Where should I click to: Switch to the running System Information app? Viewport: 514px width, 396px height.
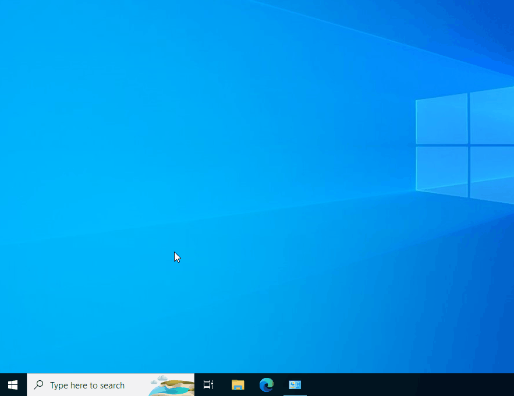(295, 384)
